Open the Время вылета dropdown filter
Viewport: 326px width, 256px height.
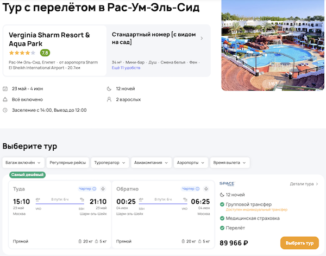coord(229,162)
